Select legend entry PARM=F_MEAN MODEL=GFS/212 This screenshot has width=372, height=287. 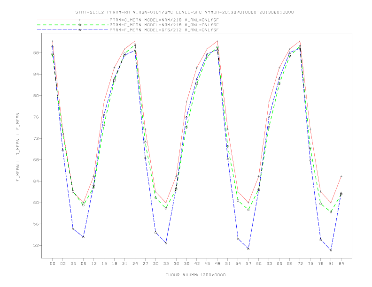(164, 30)
